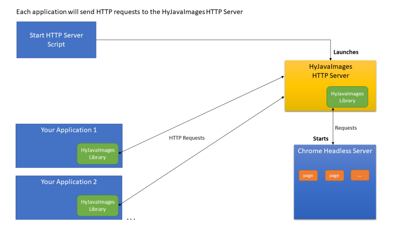Select the orange box labeled with ellipsis
Screen dimensions: 400x225
click(360, 175)
